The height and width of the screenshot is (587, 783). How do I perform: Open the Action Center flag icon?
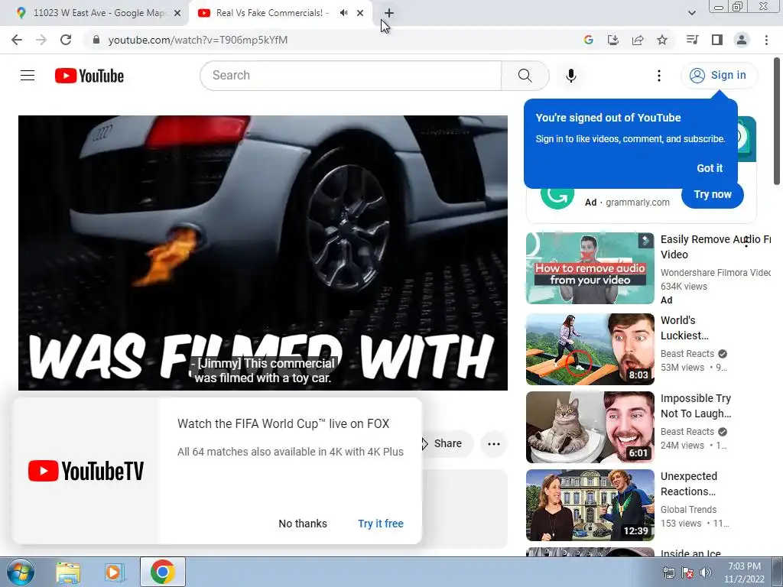(x=687, y=572)
